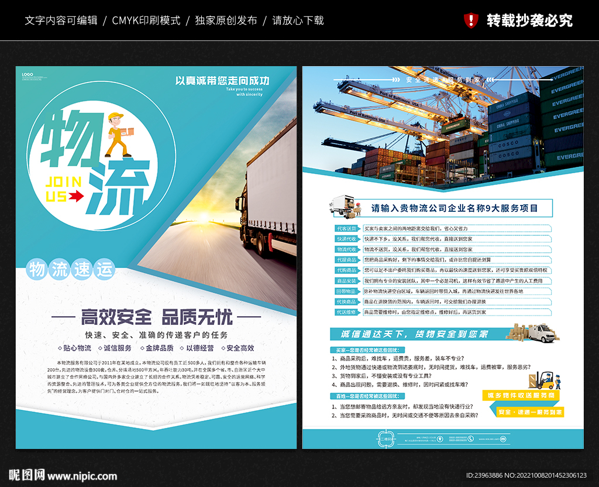The width and height of the screenshot is (599, 487).
Task: Click the CMYK印刷模式 text
Action: coord(146,20)
